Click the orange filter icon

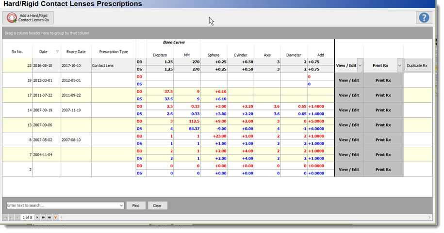pos(55,217)
